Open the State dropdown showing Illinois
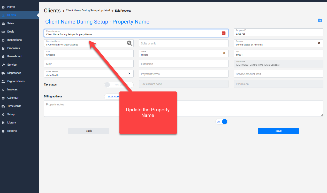Image resolution: width=327 pixels, height=193 pixels. point(181,53)
